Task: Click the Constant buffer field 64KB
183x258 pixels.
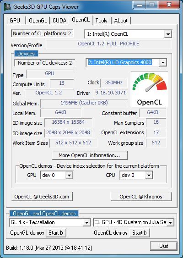Action: pos(153,113)
